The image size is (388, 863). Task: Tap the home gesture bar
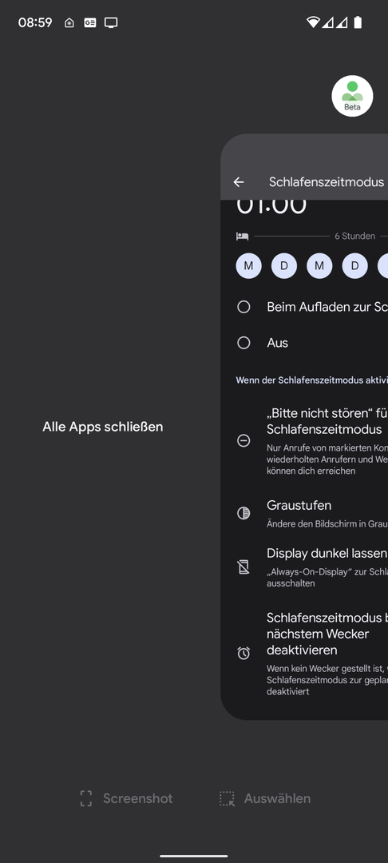(194, 856)
